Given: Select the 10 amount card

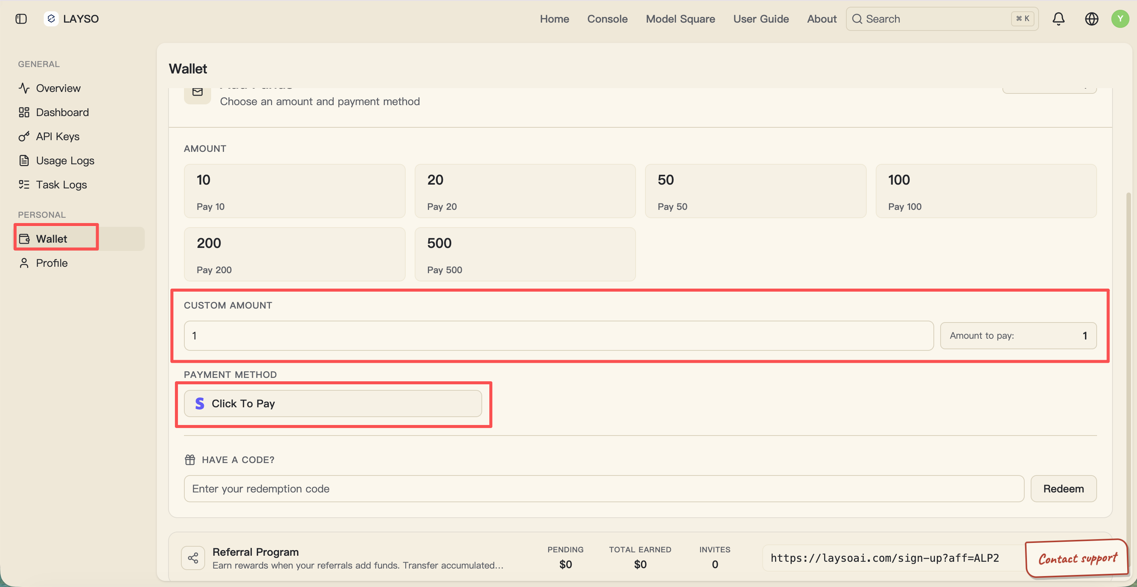Looking at the screenshot, I should (294, 191).
